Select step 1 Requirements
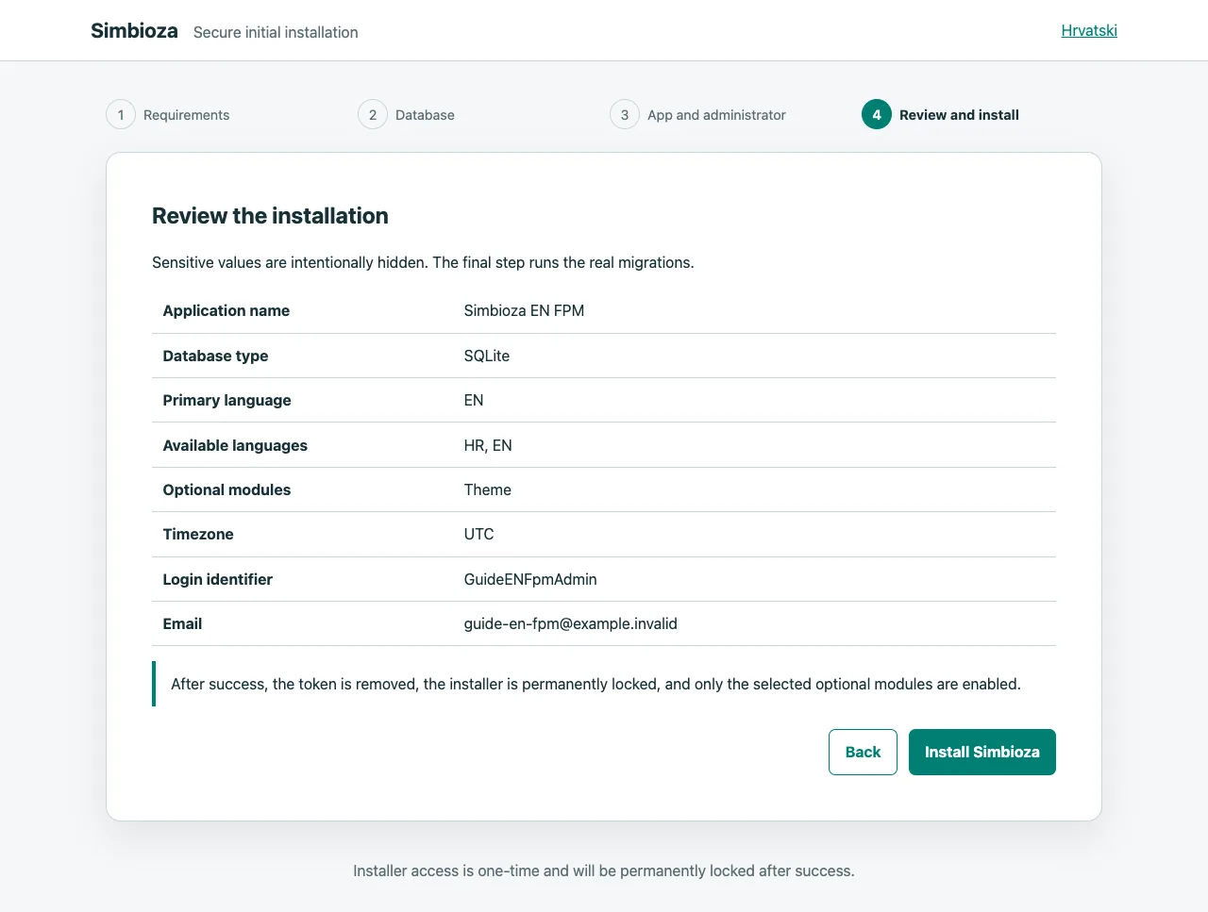1208x912 pixels. [168, 114]
